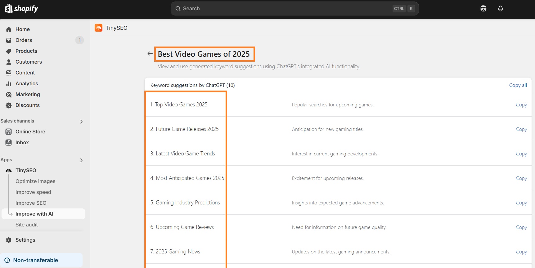The width and height of the screenshot is (535, 268).
Task: Go to Products in the sidebar
Action: click(x=26, y=51)
